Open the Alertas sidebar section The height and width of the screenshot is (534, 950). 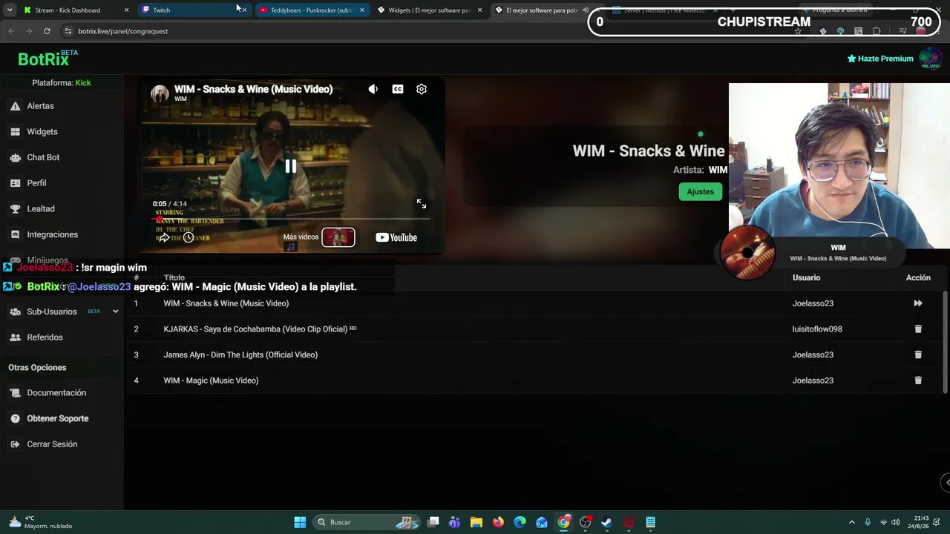point(41,106)
